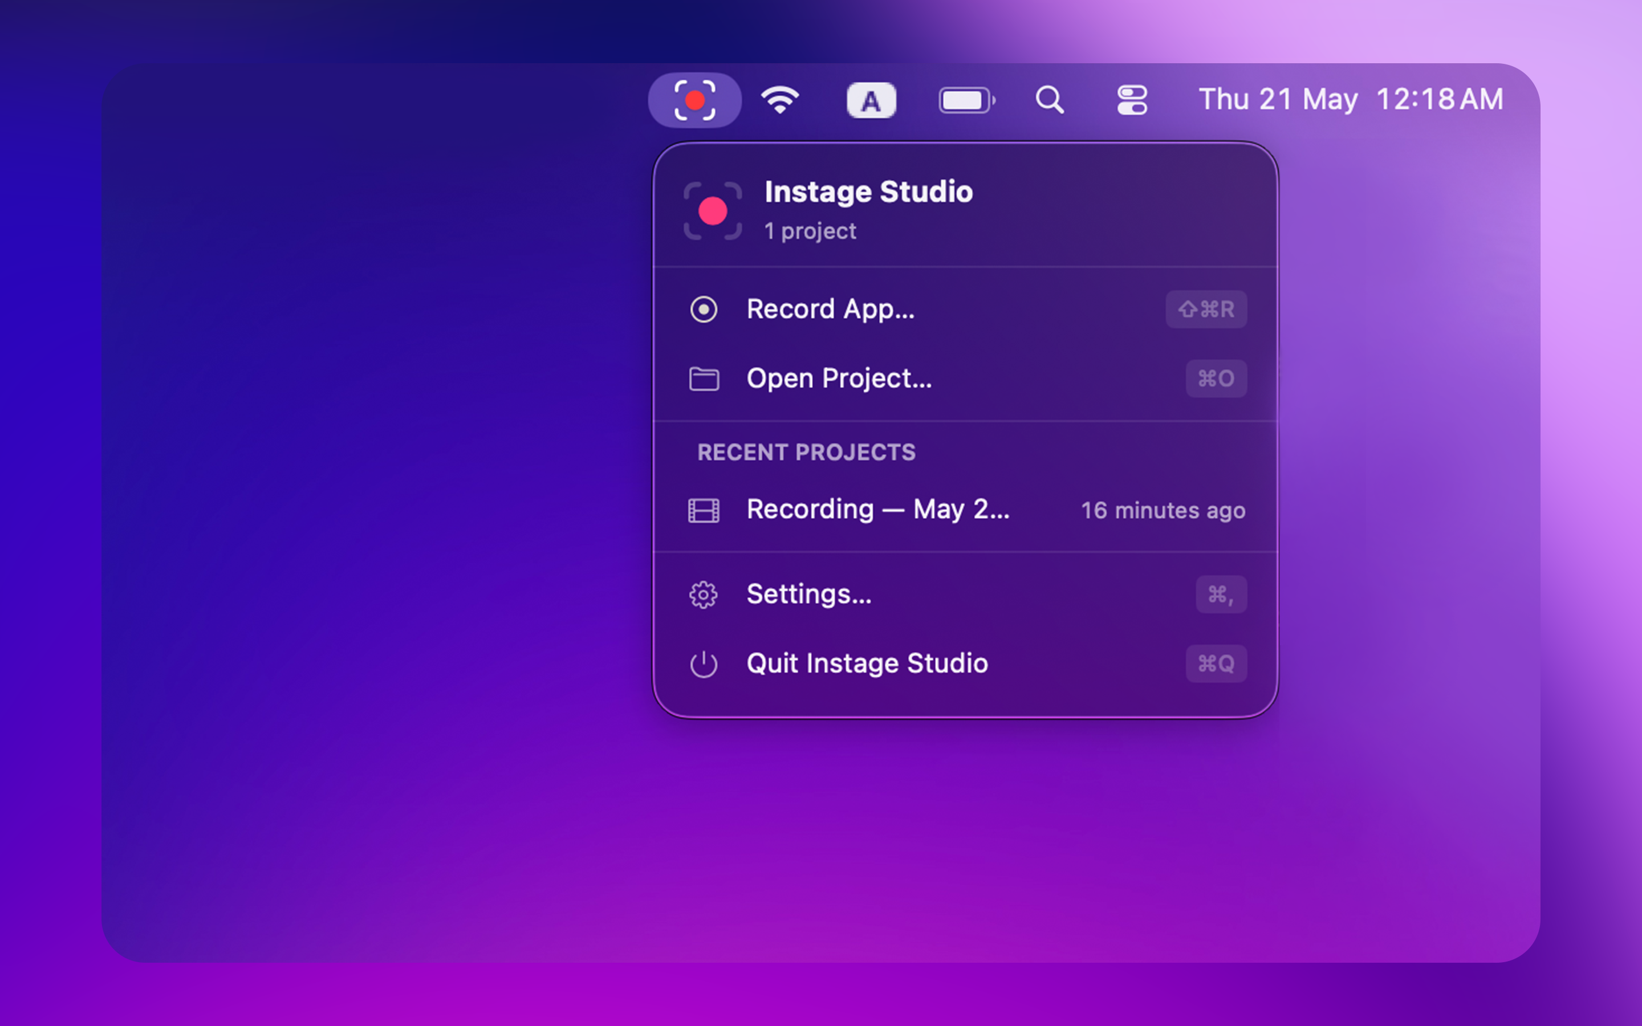Image resolution: width=1642 pixels, height=1026 pixels.
Task: Click the "16 minutes ago" timestamp
Action: (x=1163, y=510)
